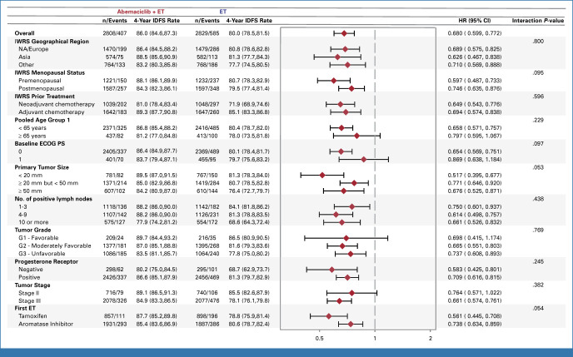Click the 'Tumor Grade' heading

click(x=32, y=230)
